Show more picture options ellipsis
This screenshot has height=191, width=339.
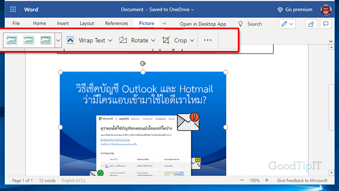coord(208,40)
